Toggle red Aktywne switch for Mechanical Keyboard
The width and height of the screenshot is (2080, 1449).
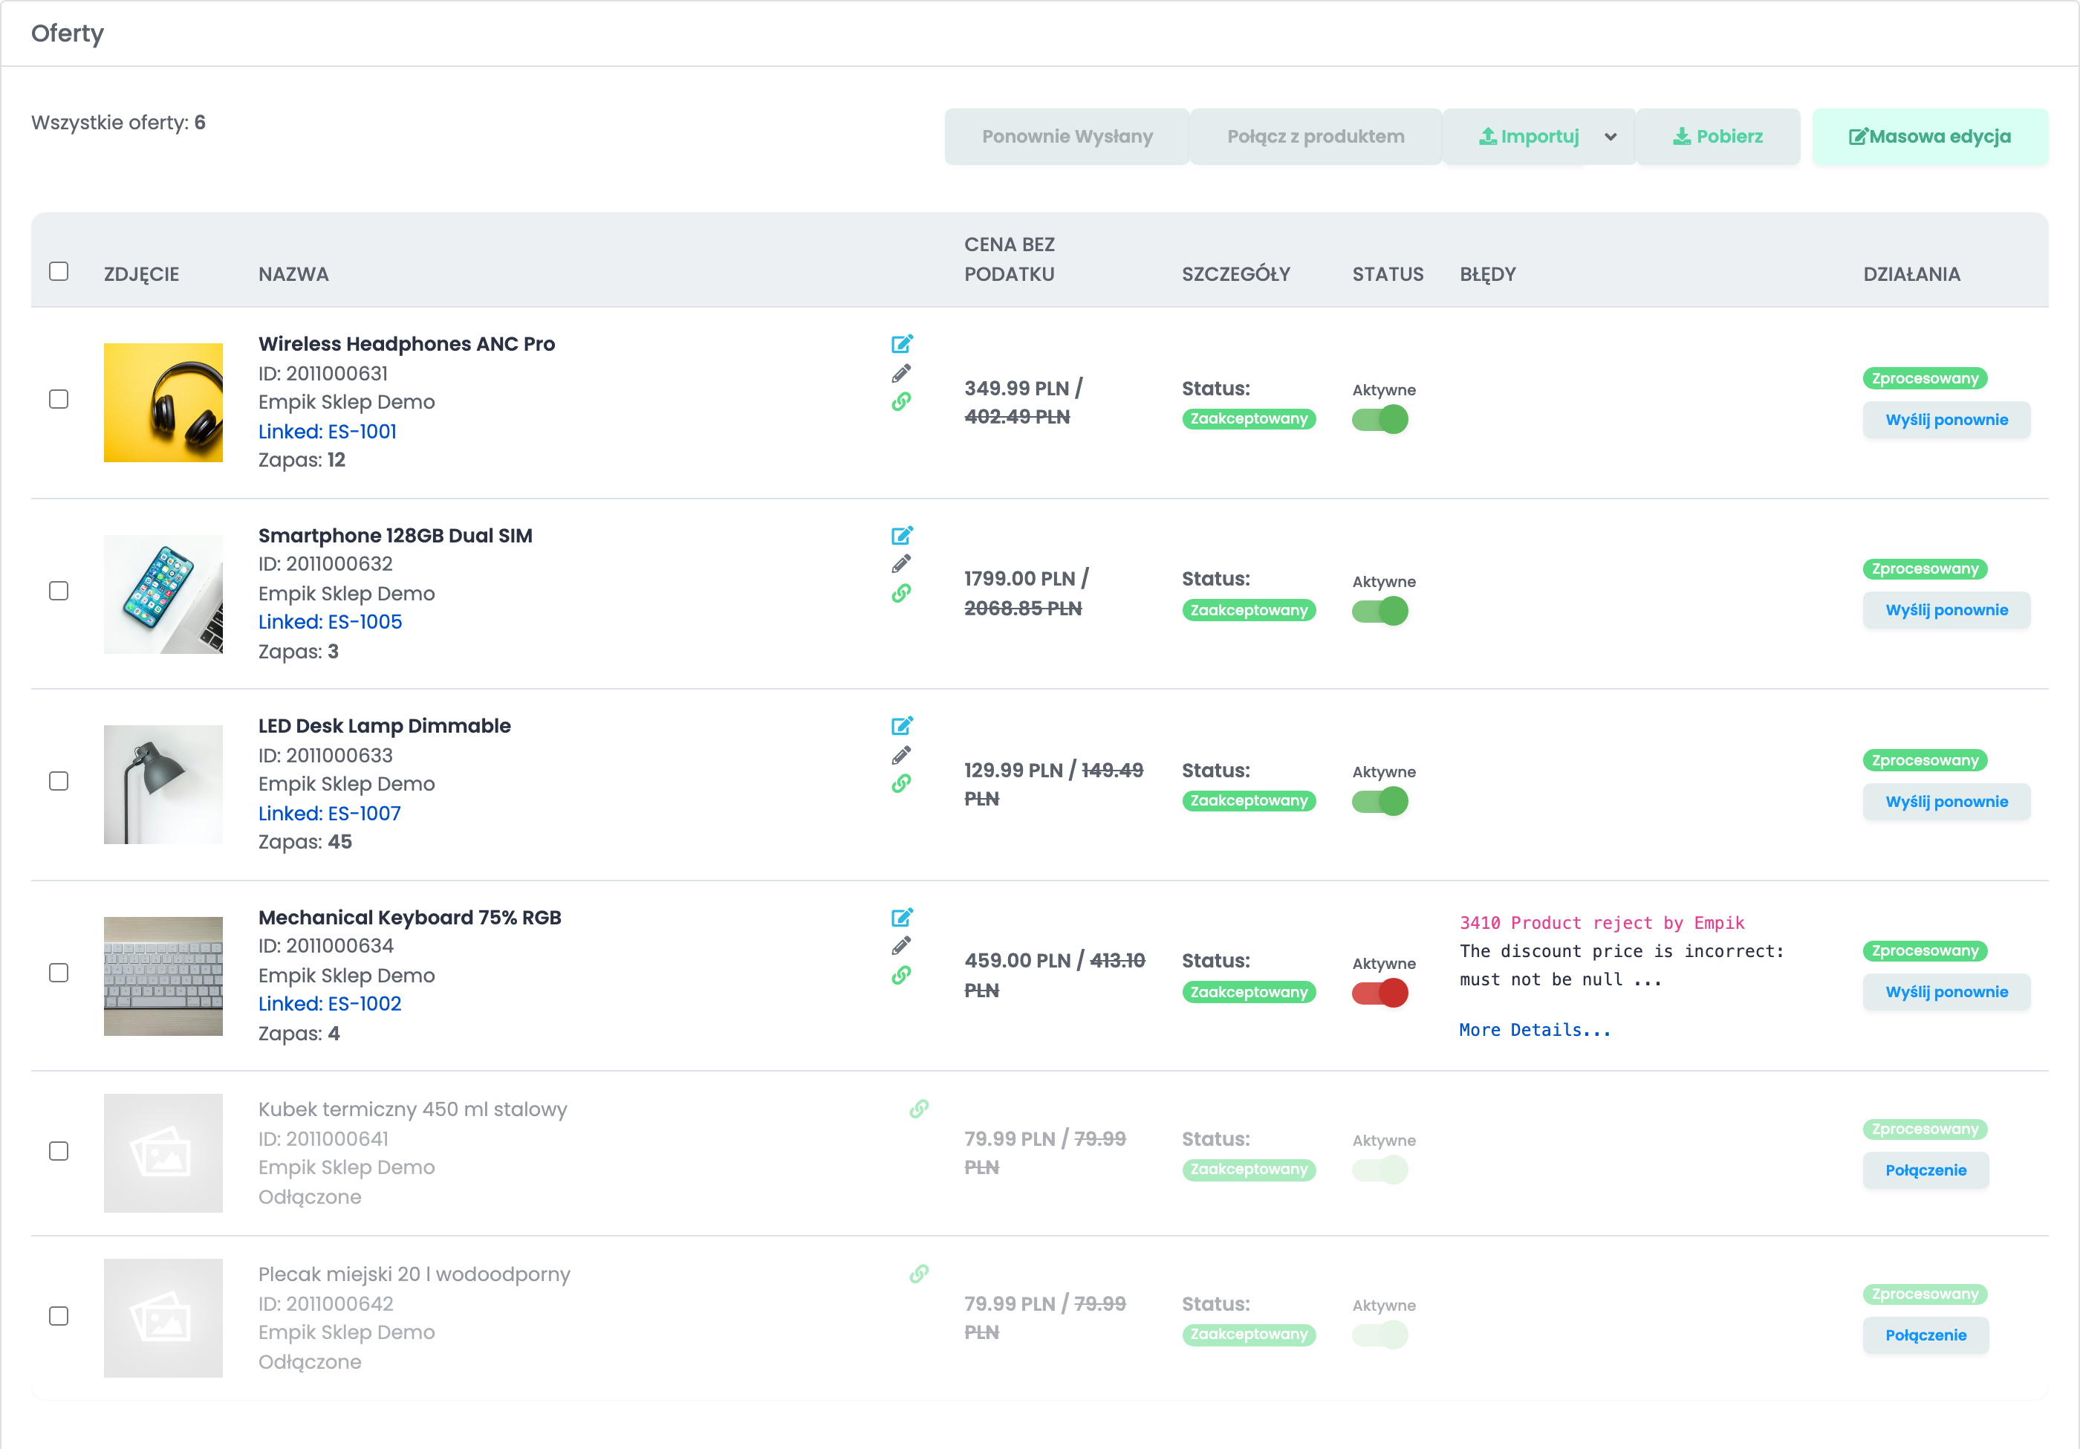click(1379, 992)
